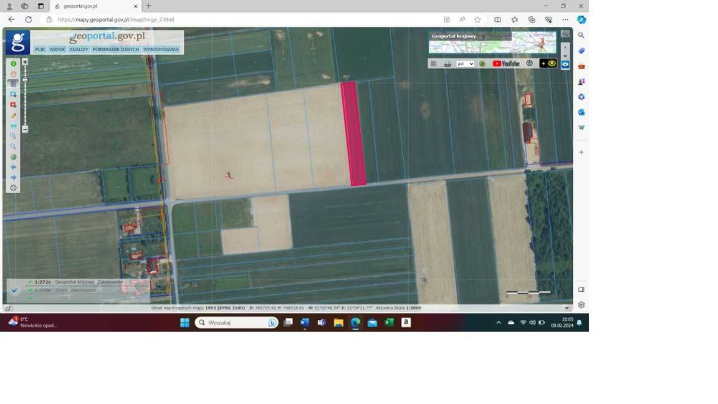This screenshot has width=718, height=404.
Task: Click the printer icon in the top-right toolbar
Action: 448,64
